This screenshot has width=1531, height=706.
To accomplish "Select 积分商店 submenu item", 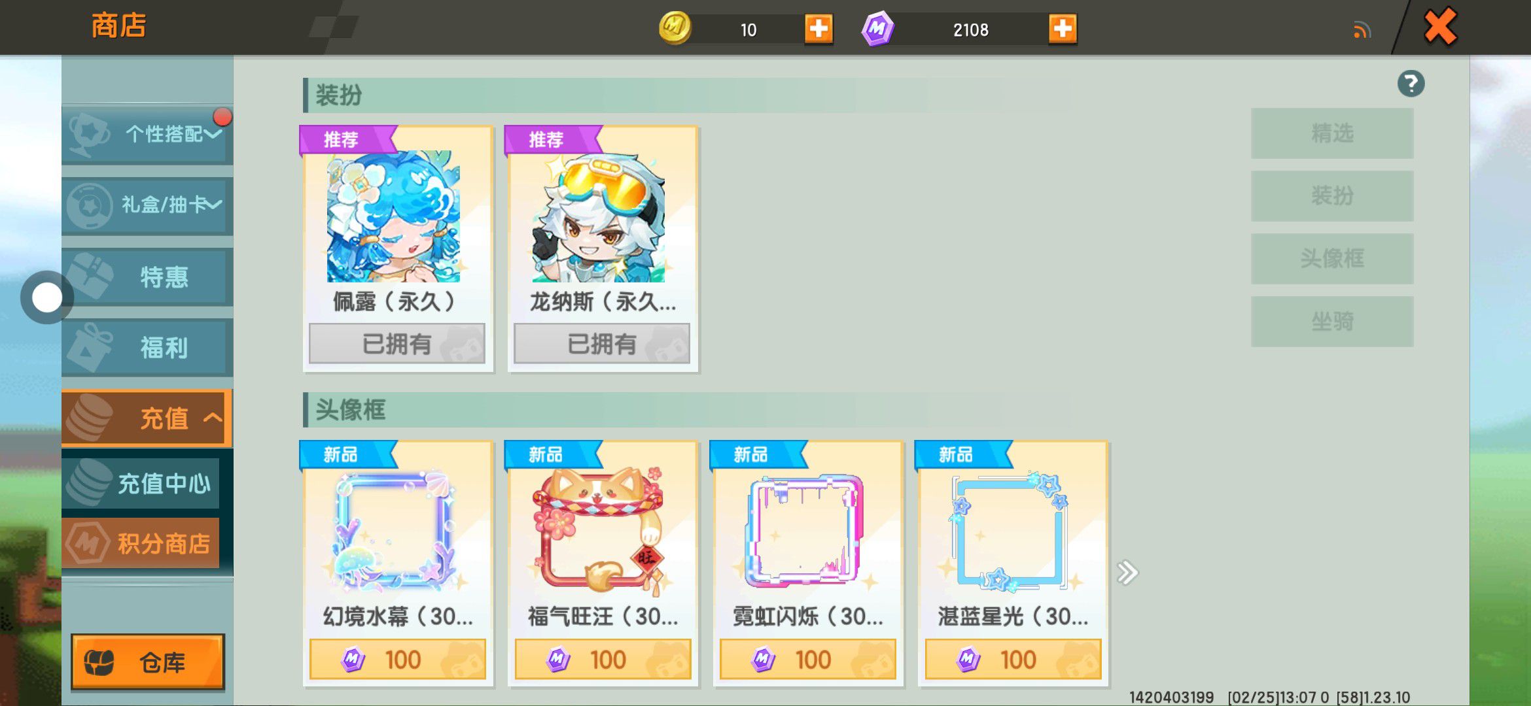I will coord(141,543).
